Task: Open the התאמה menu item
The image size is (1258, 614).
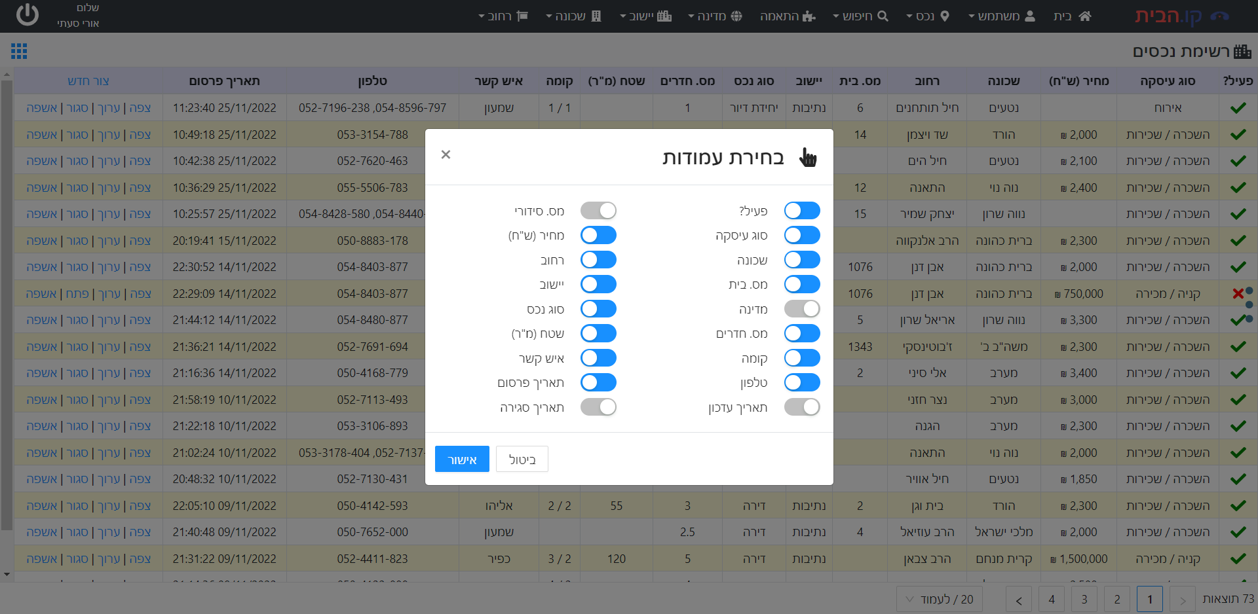Action: coord(787,16)
